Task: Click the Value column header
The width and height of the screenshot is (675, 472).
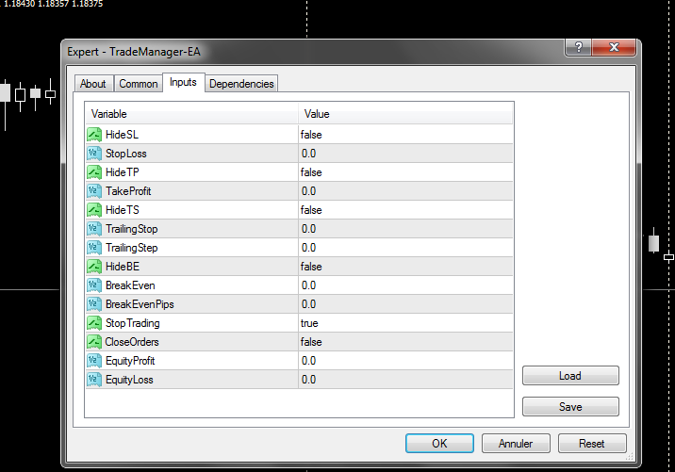Action: (x=405, y=114)
